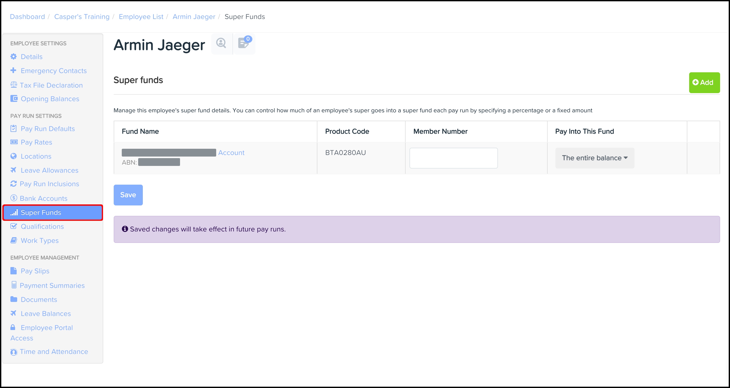This screenshot has height=388, width=730.
Task: Click the Employee Portal Access lock icon
Action: [x=13, y=327]
